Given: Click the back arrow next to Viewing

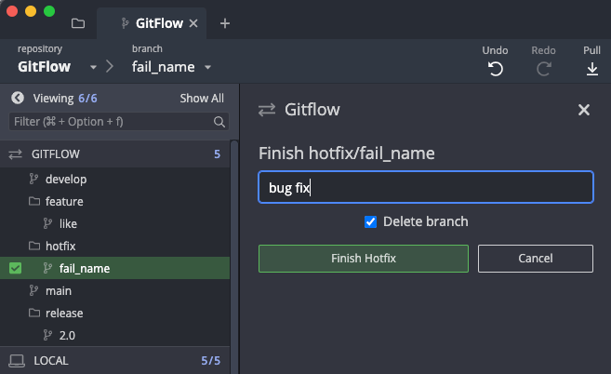Looking at the screenshot, I should [x=17, y=98].
